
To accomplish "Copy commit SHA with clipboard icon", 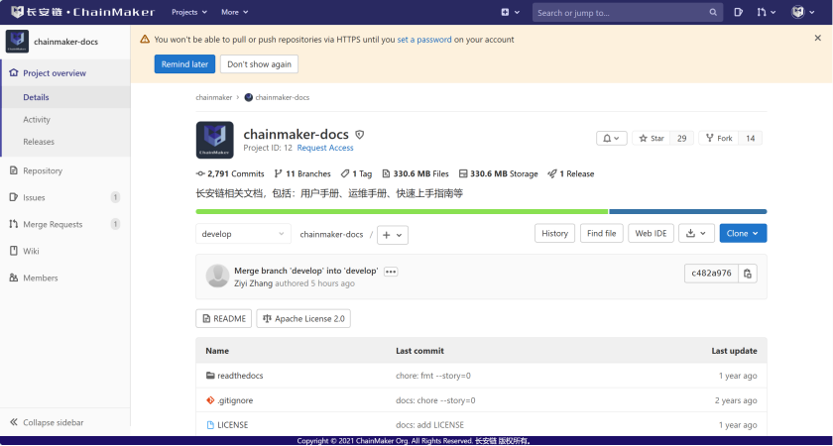I will [748, 274].
